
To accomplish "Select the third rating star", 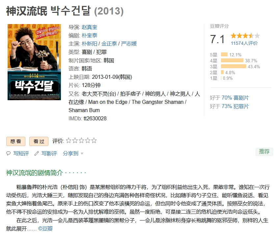I will [81, 140].
